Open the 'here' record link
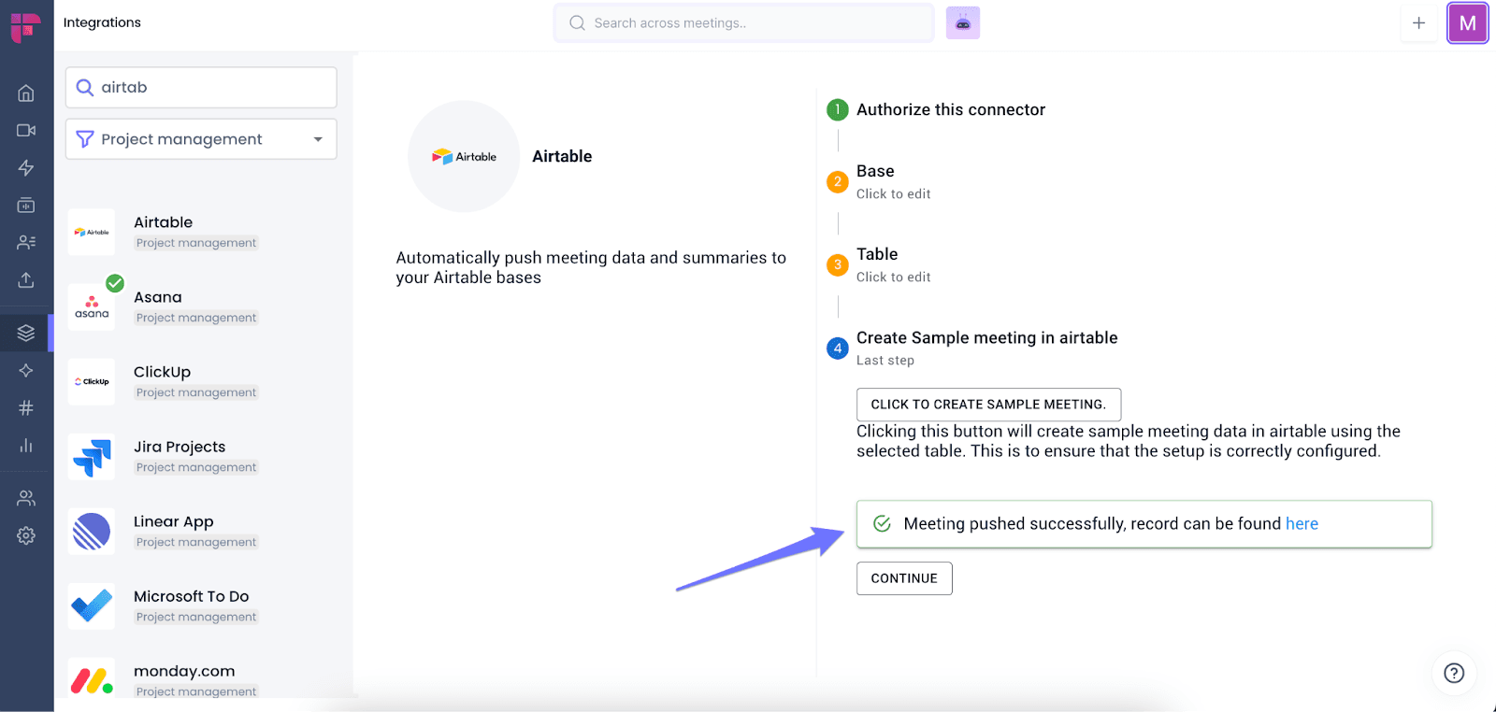This screenshot has width=1496, height=712. click(1302, 524)
